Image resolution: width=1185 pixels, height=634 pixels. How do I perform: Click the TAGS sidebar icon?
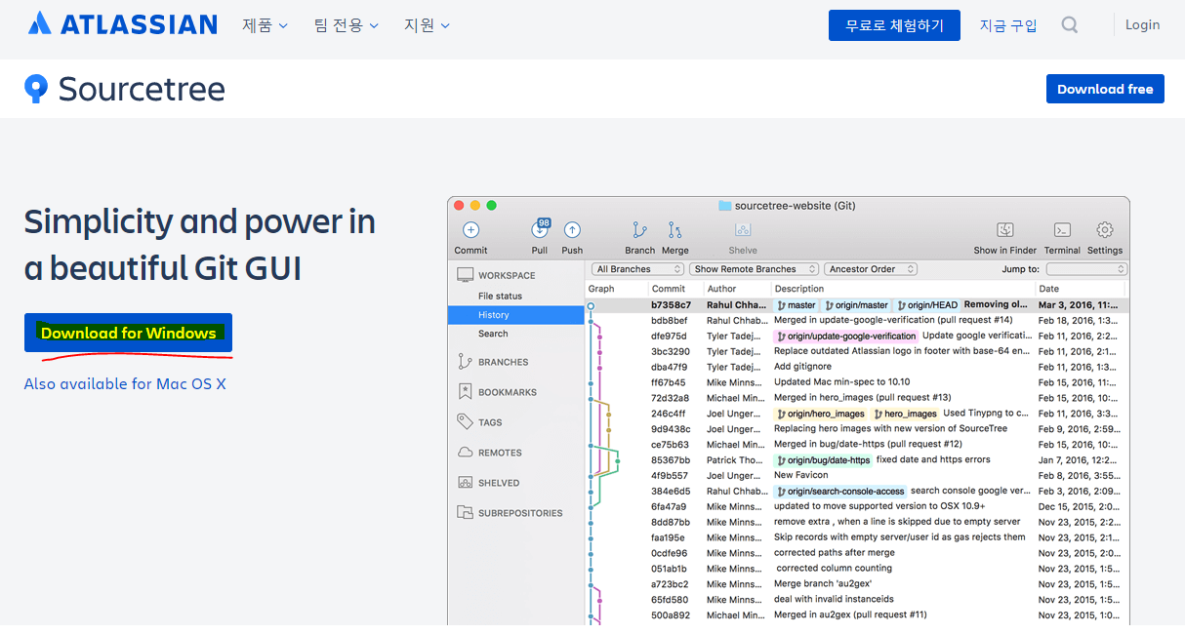coord(465,422)
